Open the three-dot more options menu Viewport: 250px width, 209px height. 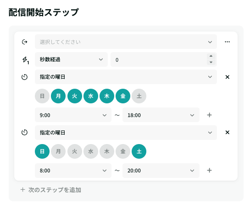(x=227, y=42)
